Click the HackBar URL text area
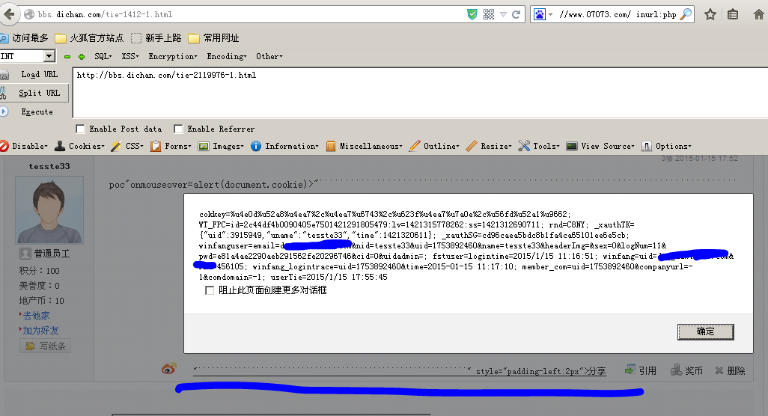 tap(420, 93)
